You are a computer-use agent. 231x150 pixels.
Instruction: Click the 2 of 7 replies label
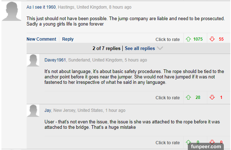107,48
